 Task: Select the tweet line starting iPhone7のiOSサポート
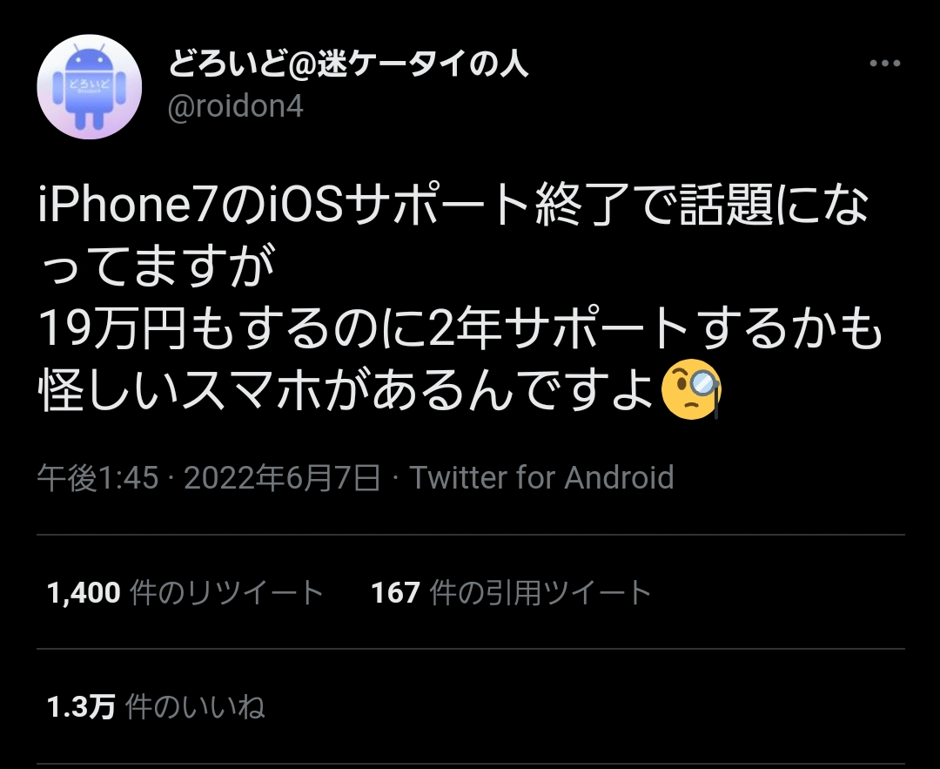click(x=453, y=204)
